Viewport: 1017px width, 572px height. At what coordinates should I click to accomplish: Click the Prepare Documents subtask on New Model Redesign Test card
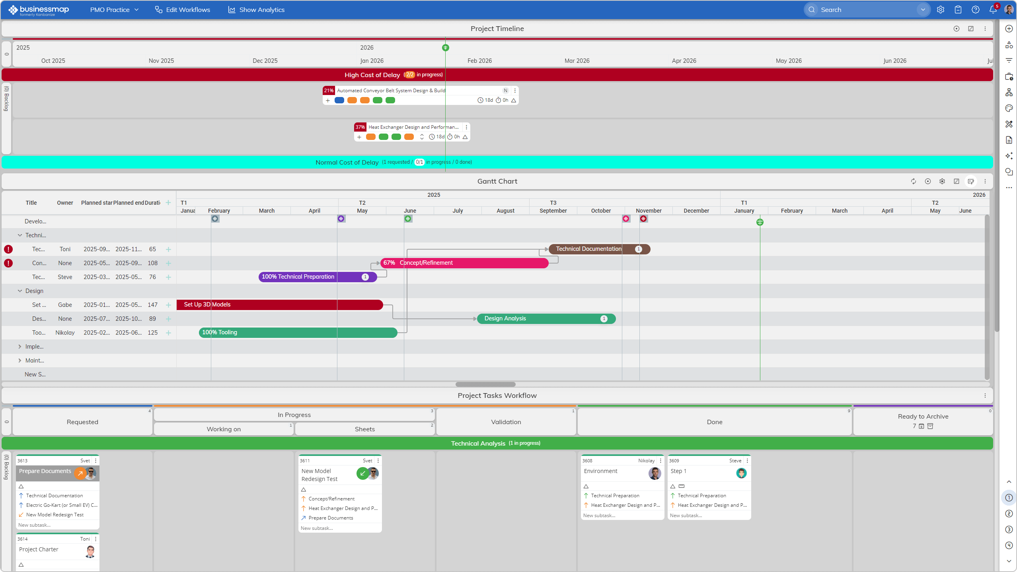pos(331,518)
